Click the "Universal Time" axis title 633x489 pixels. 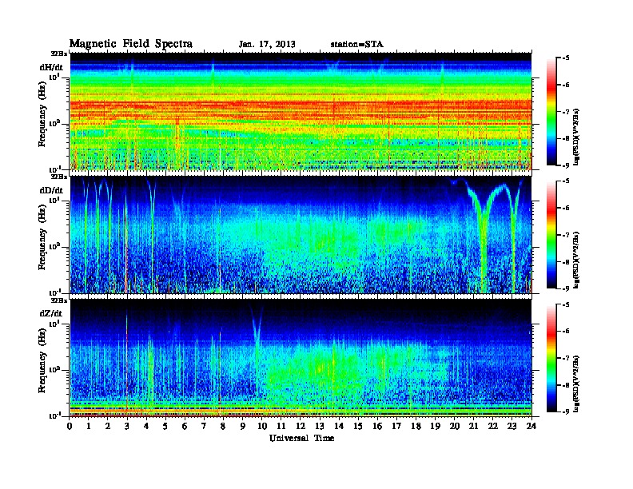[x=301, y=438]
